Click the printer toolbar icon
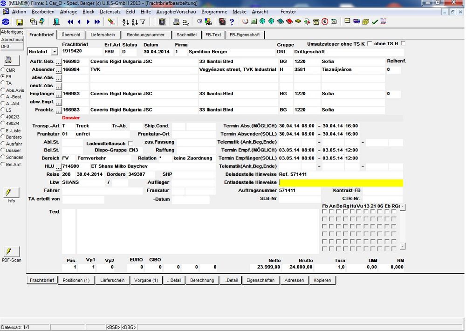 point(176,22)
